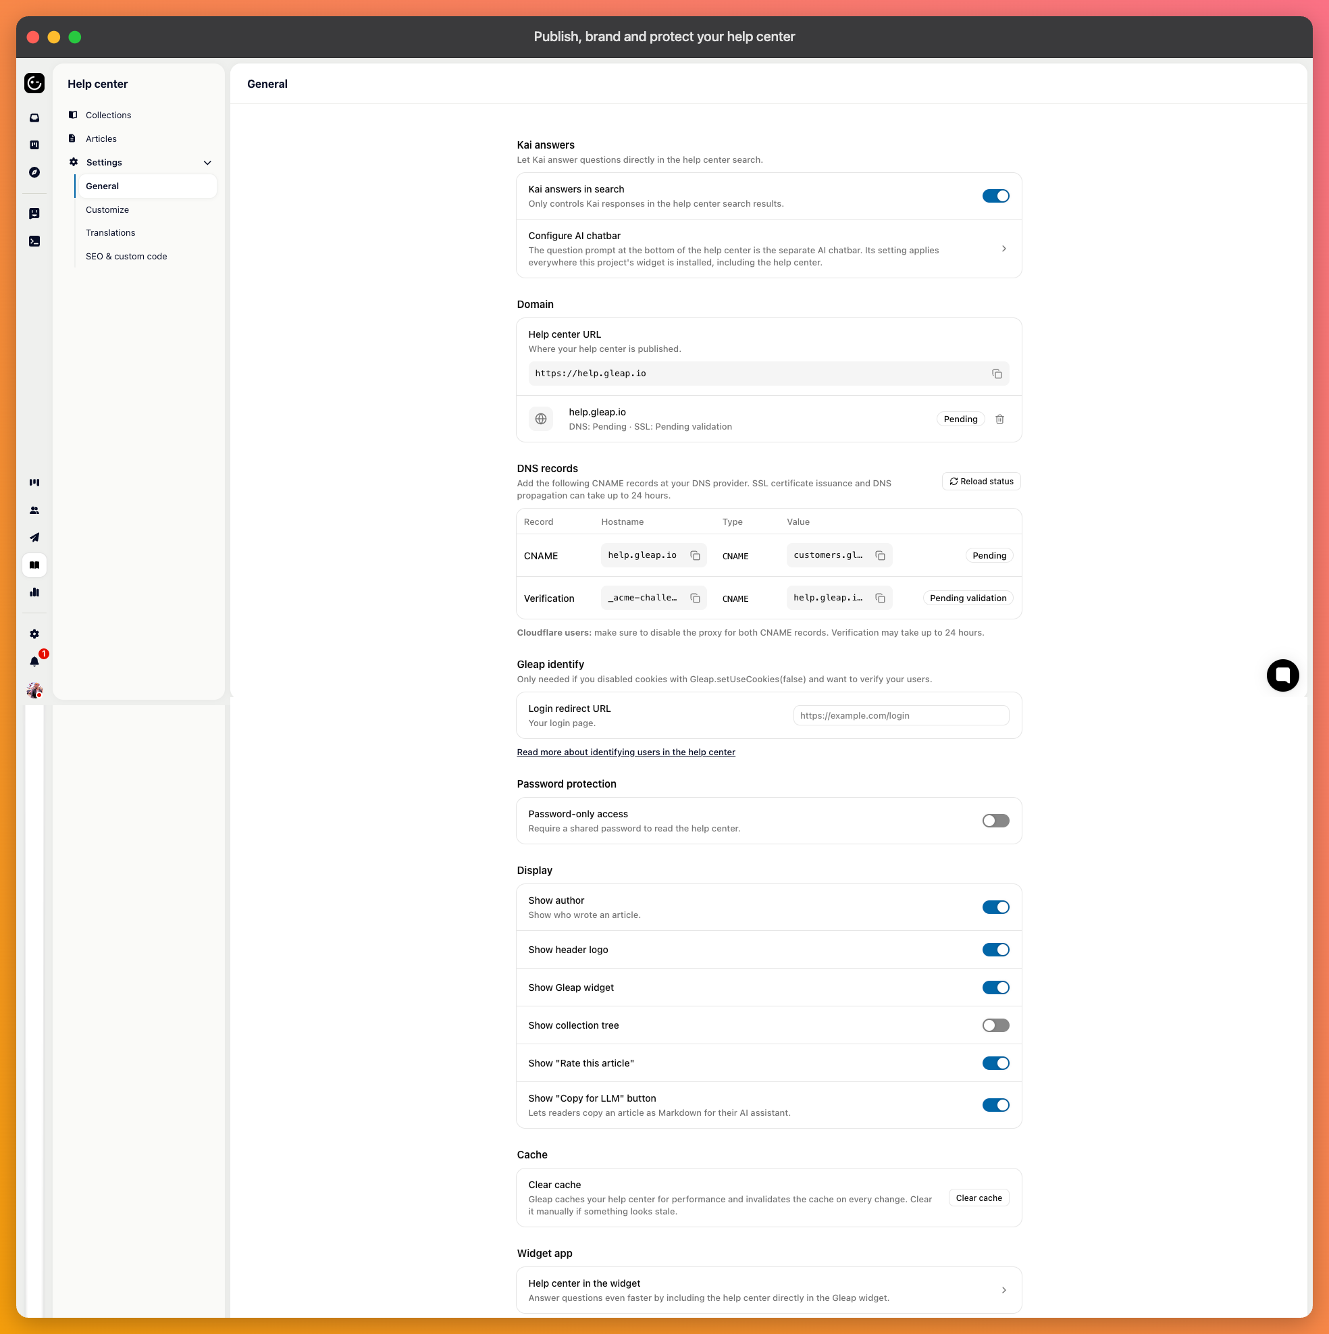Image resolution: width=1329 pixels, height=1334 pixels.
Task: Copy the CNAME hostname help.gleap.io
Action: [x=695, y=556]
